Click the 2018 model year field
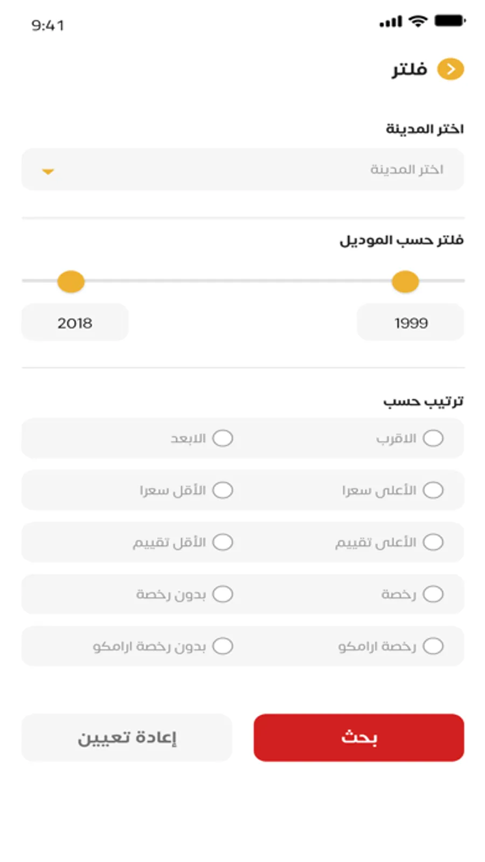This screenshot has width=485, height=862. tap(75, 323)
